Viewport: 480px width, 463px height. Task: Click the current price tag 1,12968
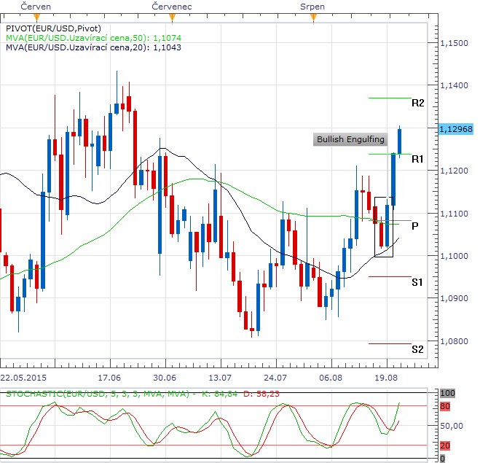[457, 128]
